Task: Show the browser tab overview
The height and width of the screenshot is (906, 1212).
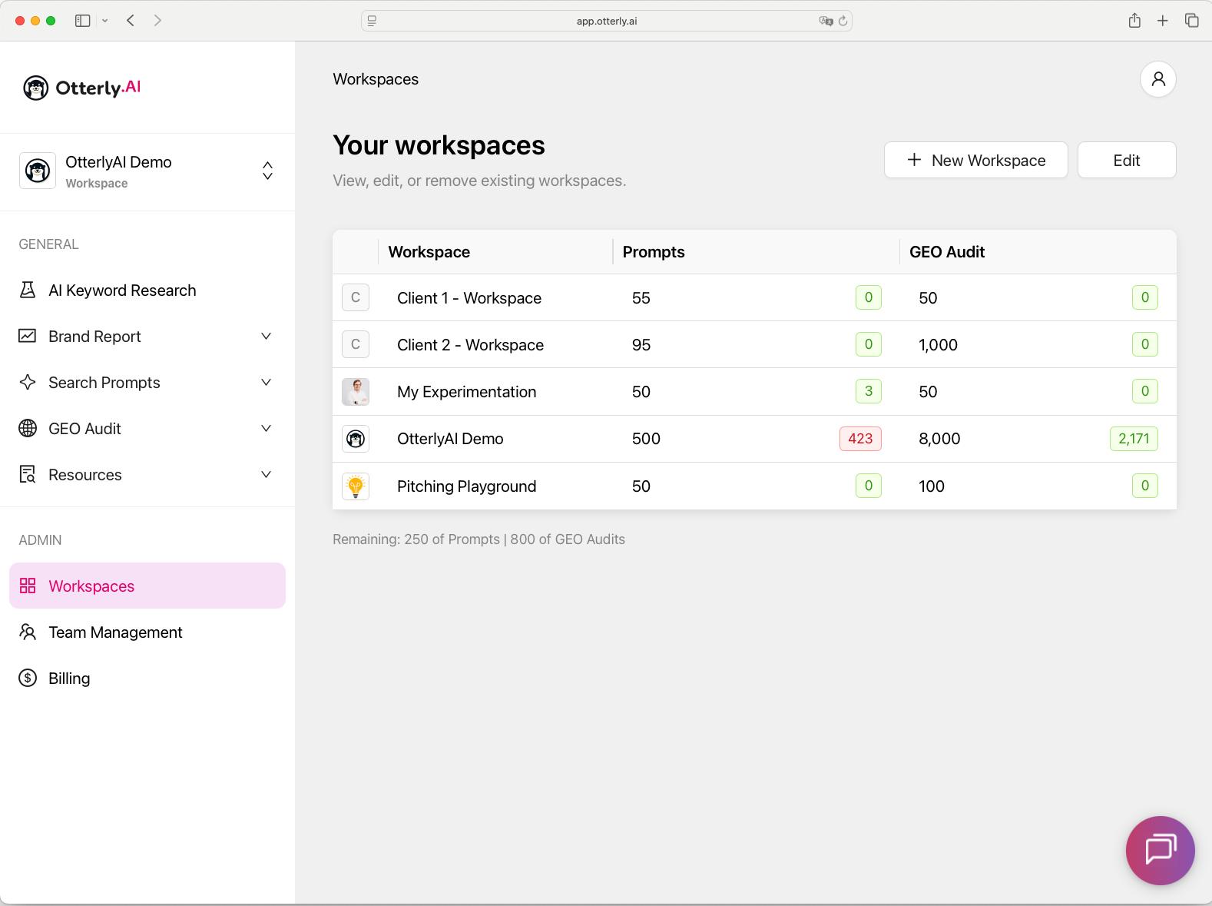Action: click(1192, 21)
